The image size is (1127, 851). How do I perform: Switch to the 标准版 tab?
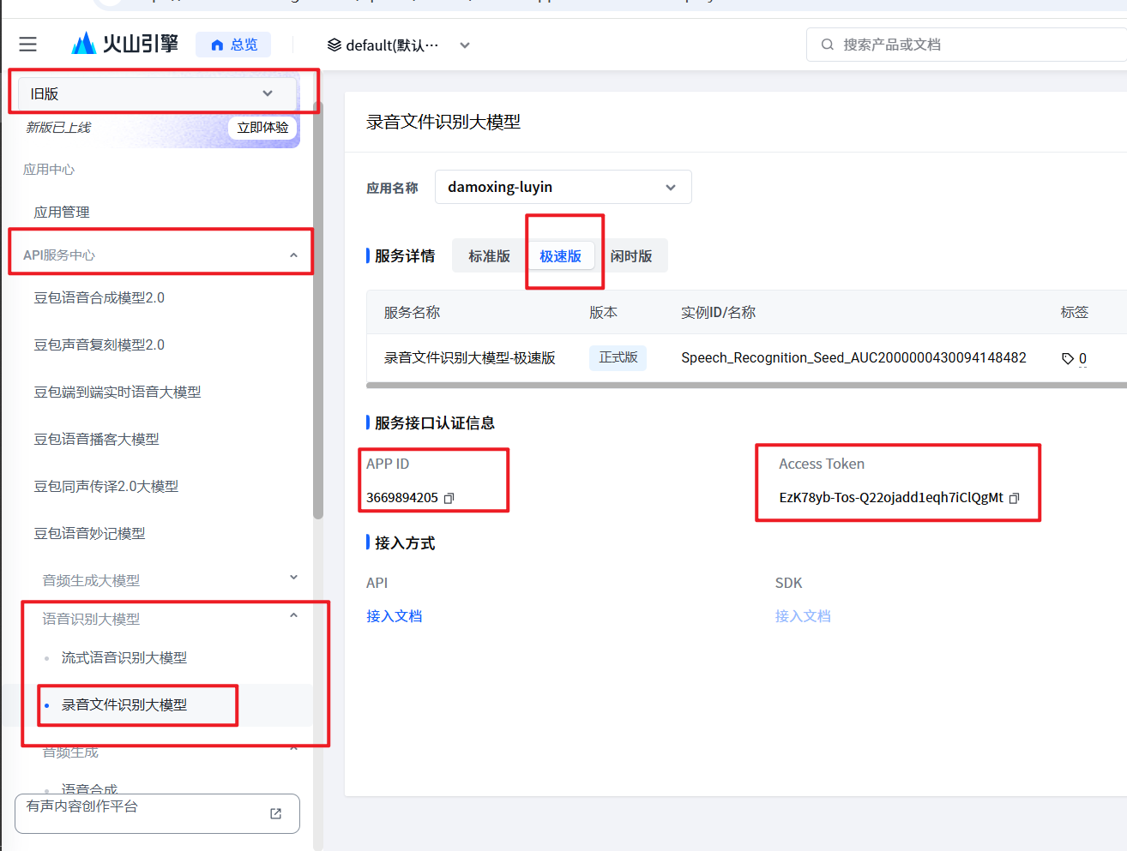point(489,256)
